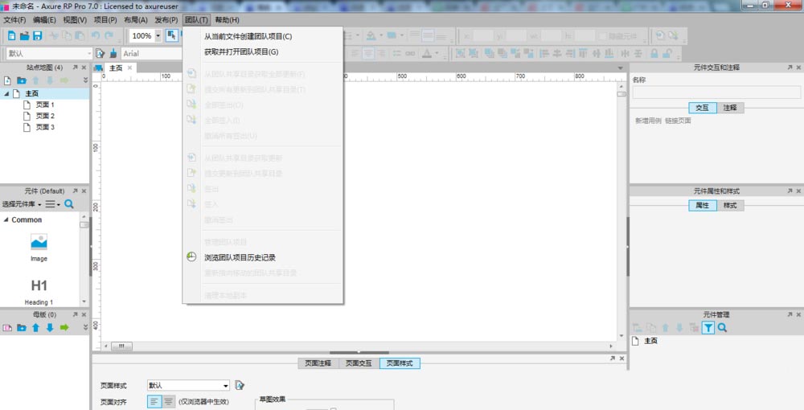The height and width of the screenshot is (410, 804).
Task: Open 选择元件库 library dropdown
Action: 22,204
